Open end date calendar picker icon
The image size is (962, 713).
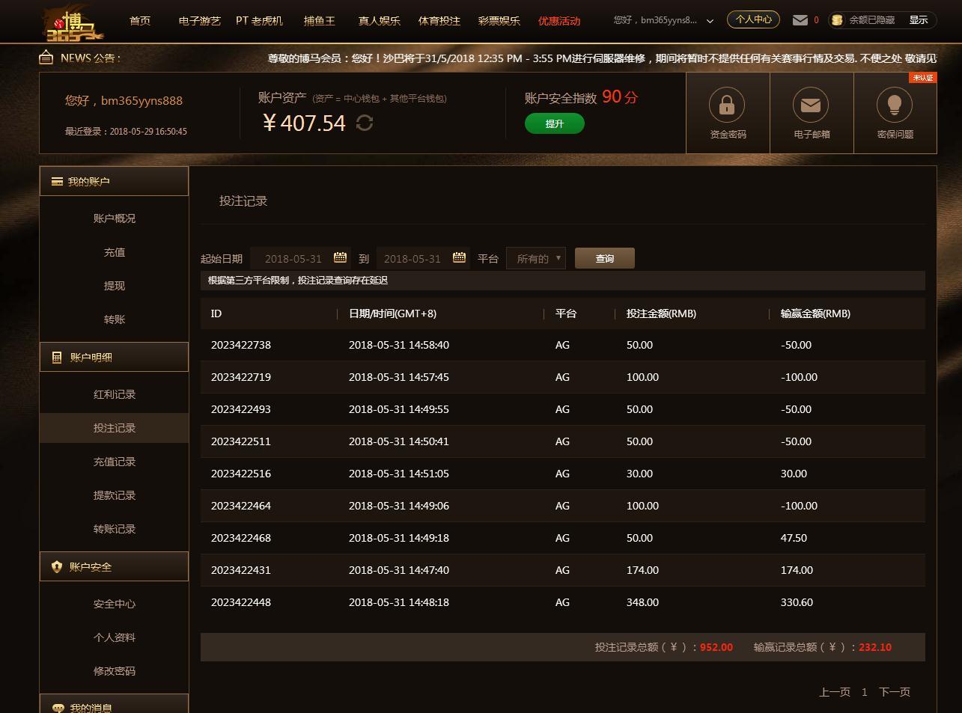click(459, 258)
